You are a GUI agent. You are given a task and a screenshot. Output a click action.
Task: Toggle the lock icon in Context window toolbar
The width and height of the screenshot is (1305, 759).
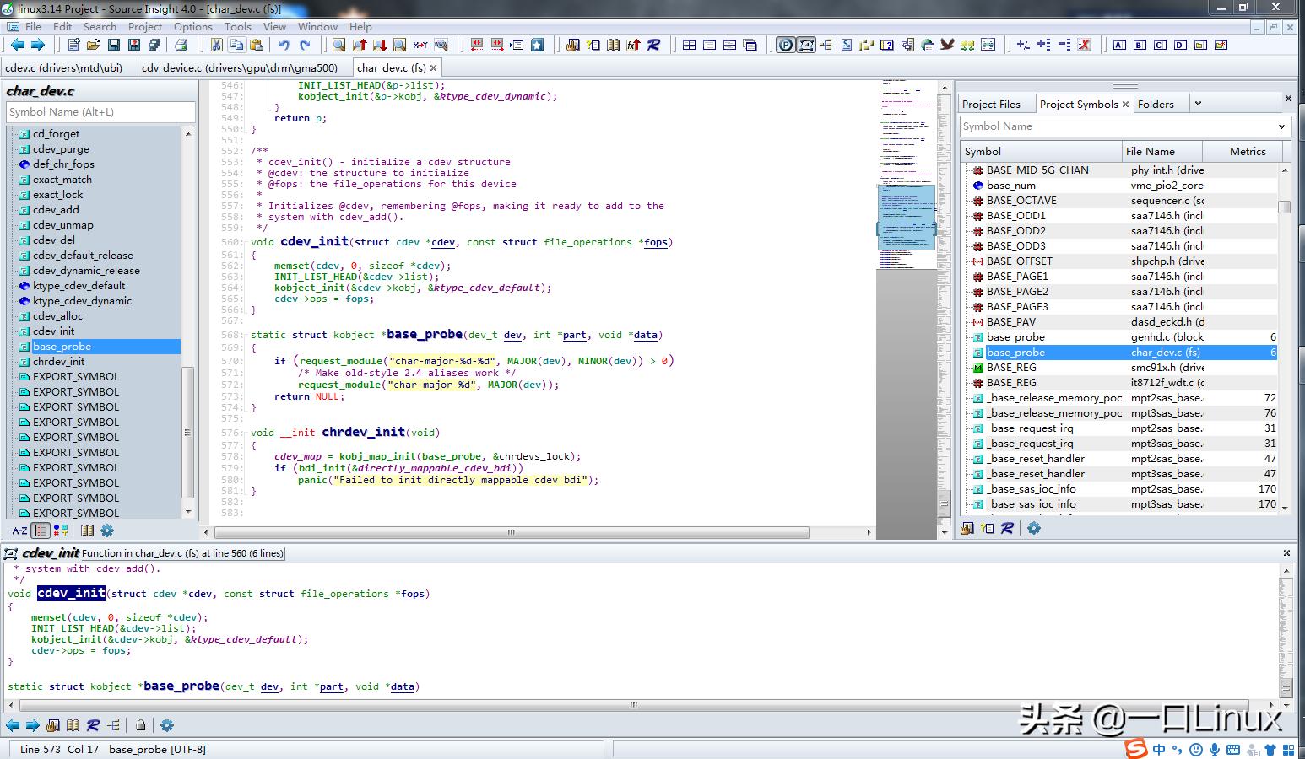click(x=140, y=725)
